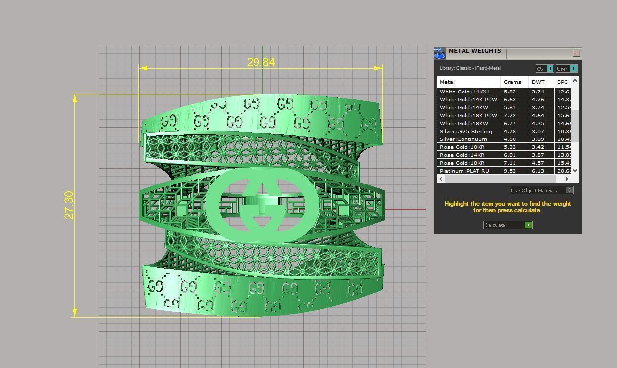The width and height of the screenshot is (617, 368).
Task: Close the Metal Weights panel
Action: point(577,53)
